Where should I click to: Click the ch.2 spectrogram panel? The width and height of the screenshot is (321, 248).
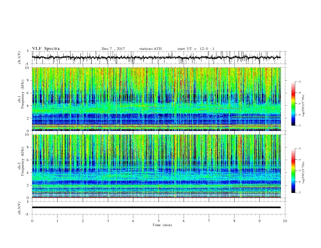(x=156, y=166)
